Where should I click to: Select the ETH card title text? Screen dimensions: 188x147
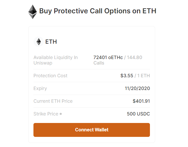pyautogui.click(x=51, y=42)
